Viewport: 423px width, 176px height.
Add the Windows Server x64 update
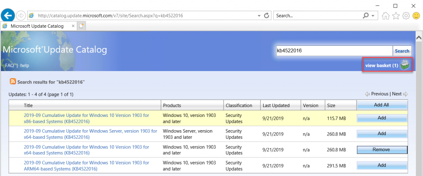382,133
